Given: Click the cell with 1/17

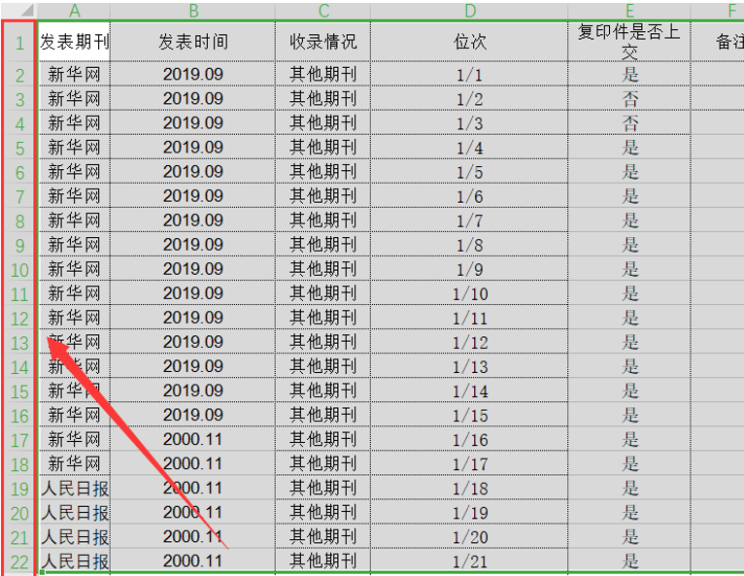Looking at the screenshot, I should coord(469,464).
